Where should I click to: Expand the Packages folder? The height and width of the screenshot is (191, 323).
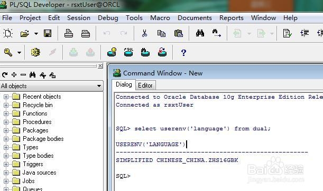(x=6, y=130)
